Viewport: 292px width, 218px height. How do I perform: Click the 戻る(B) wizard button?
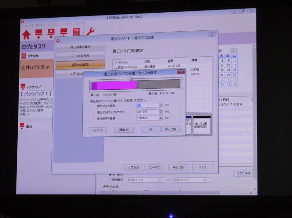click(x=134, y=167)
